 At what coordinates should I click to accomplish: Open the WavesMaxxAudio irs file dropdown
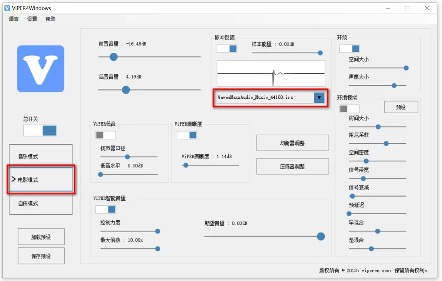click(271, 97)
